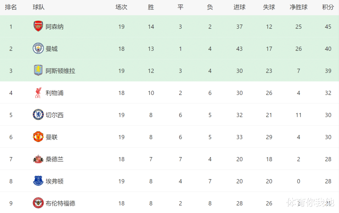Image resolution: width=339 pixels, height=213 pixels.
Task: Select the 阿斯顿维拉 team name
Action: coord(60,71)
